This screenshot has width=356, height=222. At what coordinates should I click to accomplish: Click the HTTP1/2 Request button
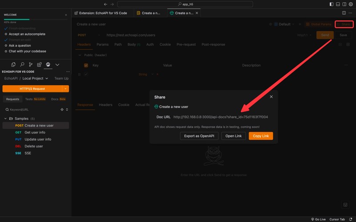pyautogui.click(x=32, y=89)
